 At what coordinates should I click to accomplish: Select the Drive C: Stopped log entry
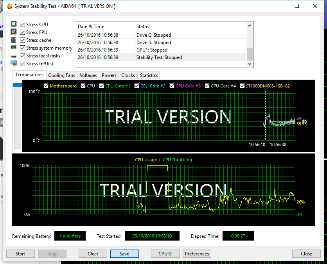click(x=161, y=35)
